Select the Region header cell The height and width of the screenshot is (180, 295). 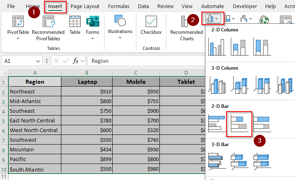(x=35, y=82)
